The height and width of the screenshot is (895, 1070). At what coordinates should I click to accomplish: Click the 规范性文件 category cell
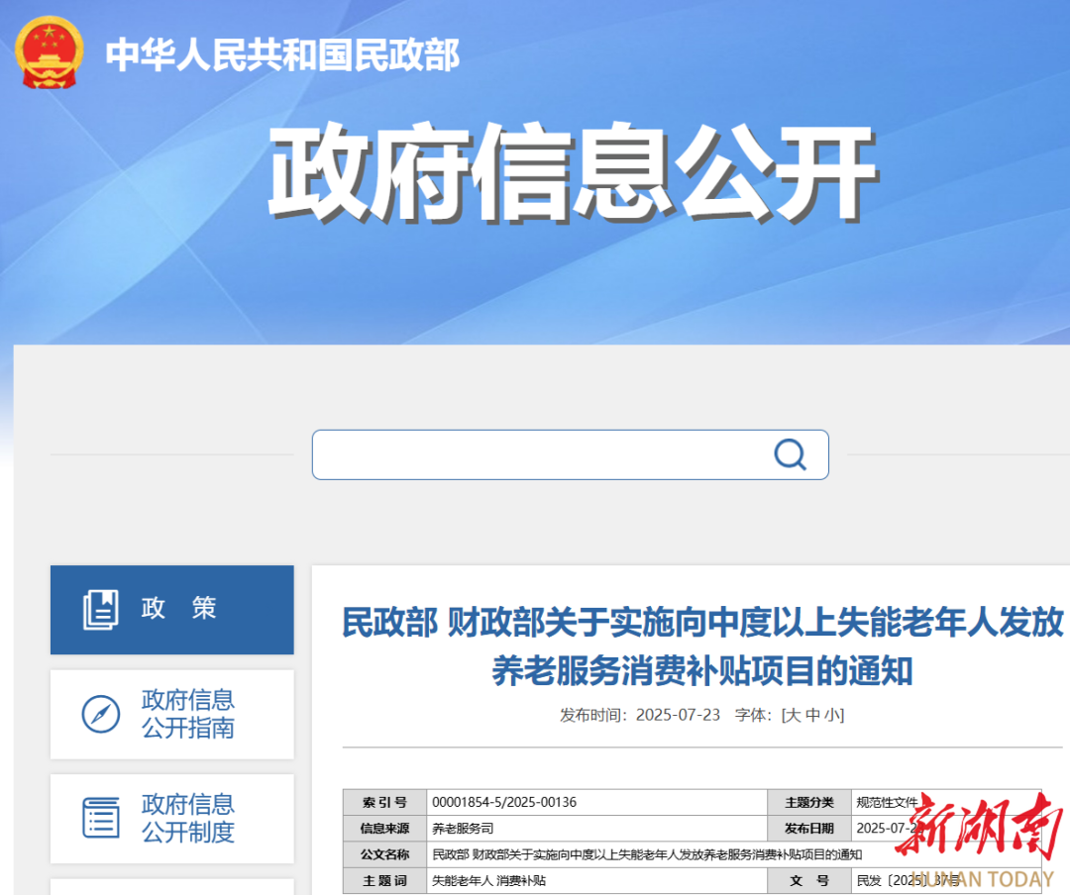887,802
